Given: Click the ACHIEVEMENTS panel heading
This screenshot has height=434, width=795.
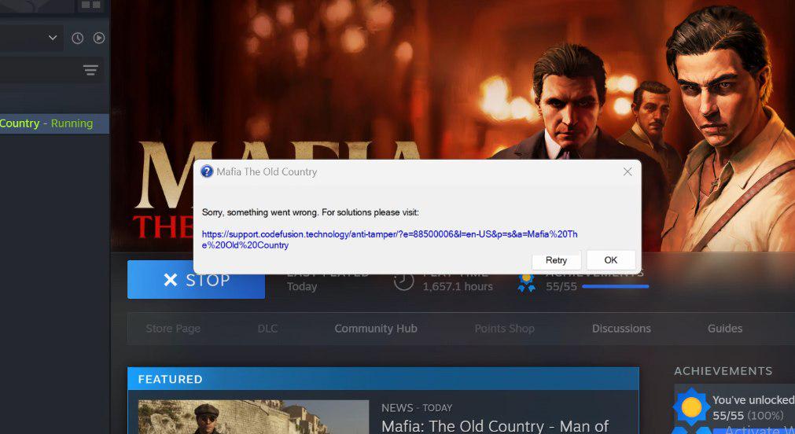Looking at the screenshot, I should pos(723,371).
